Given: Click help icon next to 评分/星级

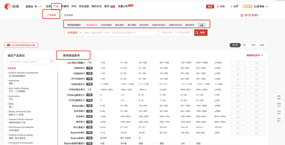Looking at the screenshot, I should 84,127.
